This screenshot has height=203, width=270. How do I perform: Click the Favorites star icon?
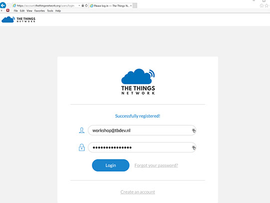click(x=267, y=5)
